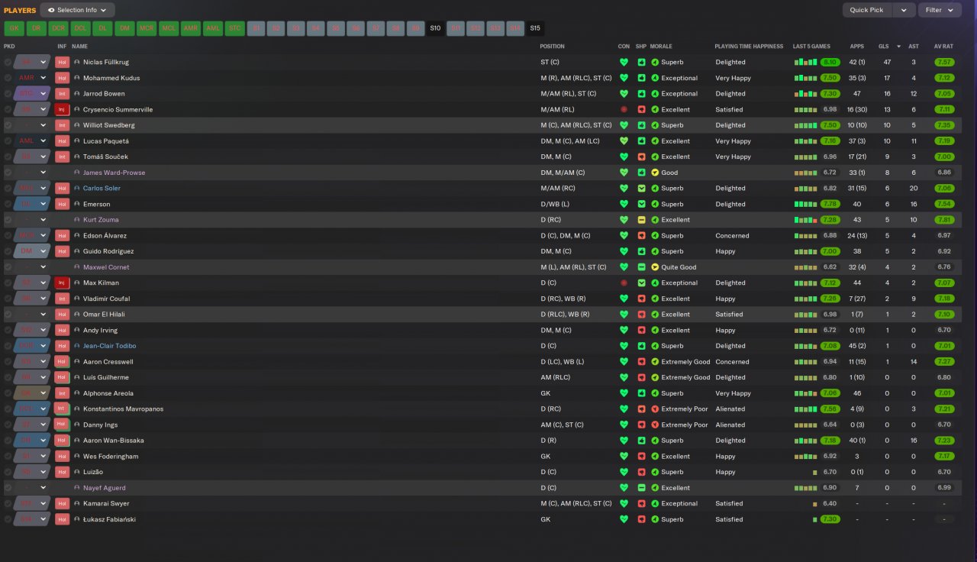This screenshot has width=977, height=562.
Task: Select the STC position slot
Action: click(235, 28)
